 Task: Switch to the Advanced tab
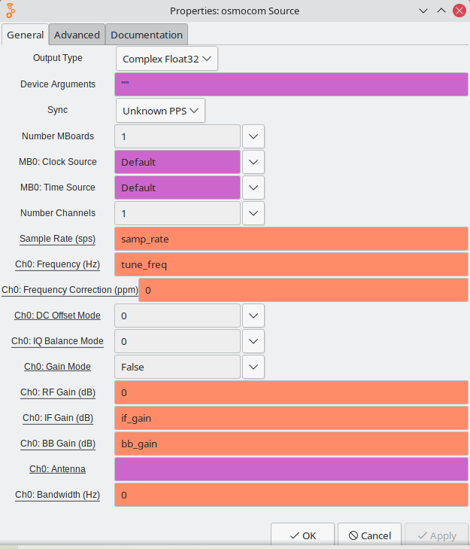77,35
